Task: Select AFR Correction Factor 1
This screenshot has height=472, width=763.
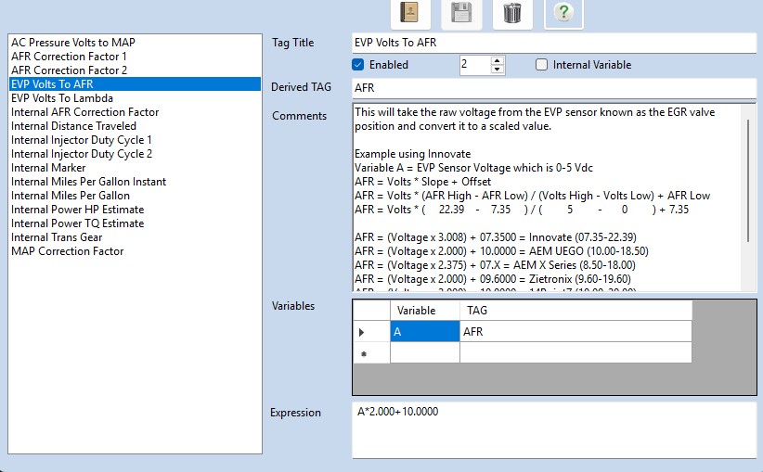Action: (x=135, y=57)
